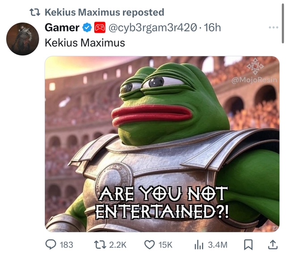Click the red game controller badge
The height and width of the screenshot is (256, 286).
pos(100,28)
